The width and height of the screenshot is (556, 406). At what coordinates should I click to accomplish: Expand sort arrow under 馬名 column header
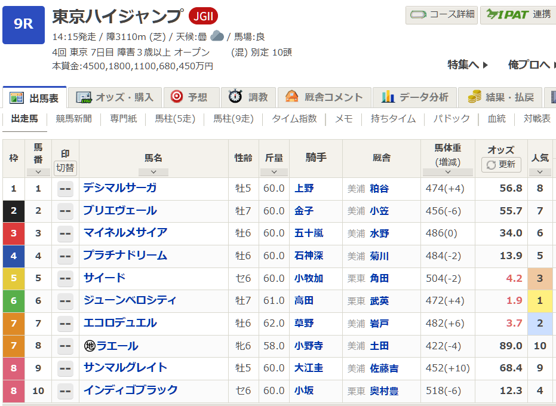[153, 172]
